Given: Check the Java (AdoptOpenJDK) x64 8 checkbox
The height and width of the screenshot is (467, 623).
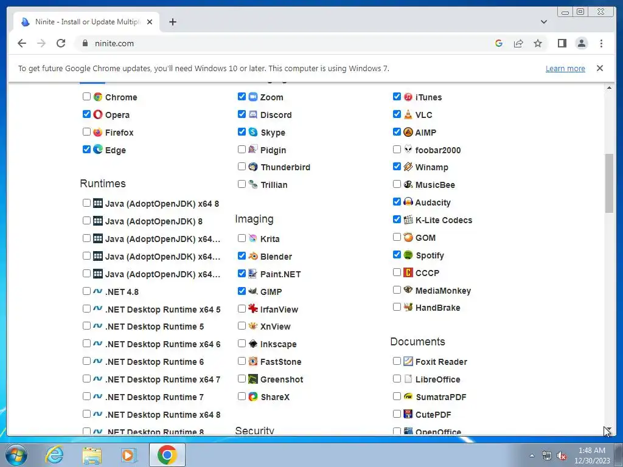Looking at the screenshot, I should coord(86,203).
